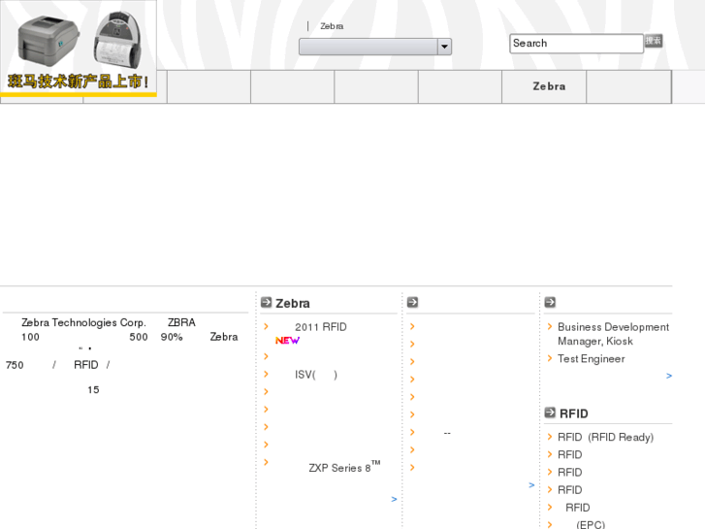Open the ZXP Series 8 link

tap(344, 467)
